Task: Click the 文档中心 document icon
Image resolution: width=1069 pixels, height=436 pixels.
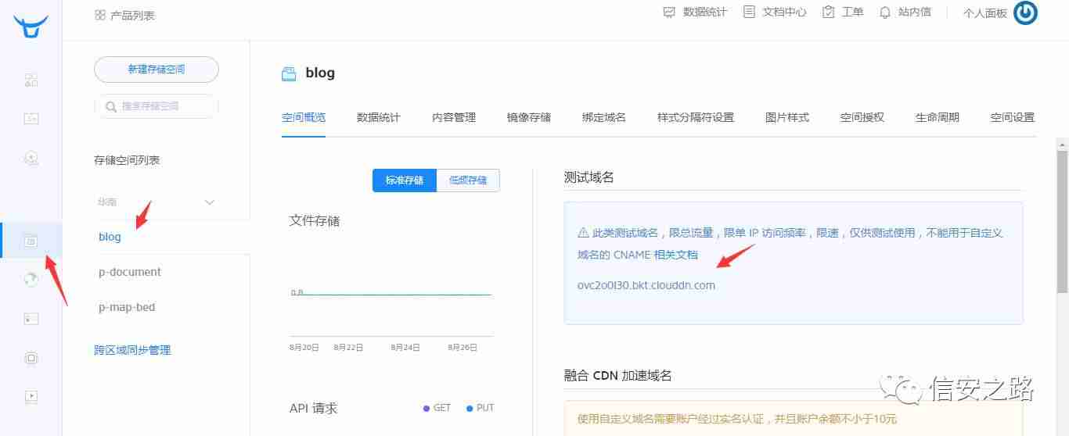Action: pyautogui.click(x=749, y=13)
